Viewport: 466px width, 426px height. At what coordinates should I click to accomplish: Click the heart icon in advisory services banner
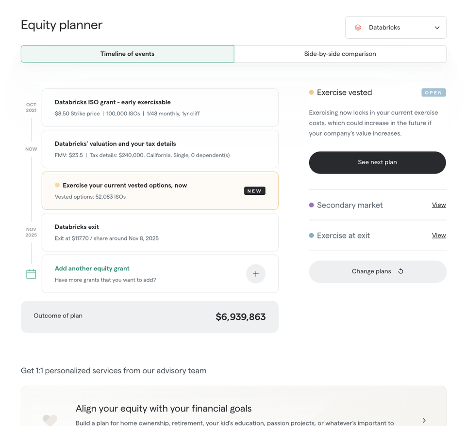50,420
